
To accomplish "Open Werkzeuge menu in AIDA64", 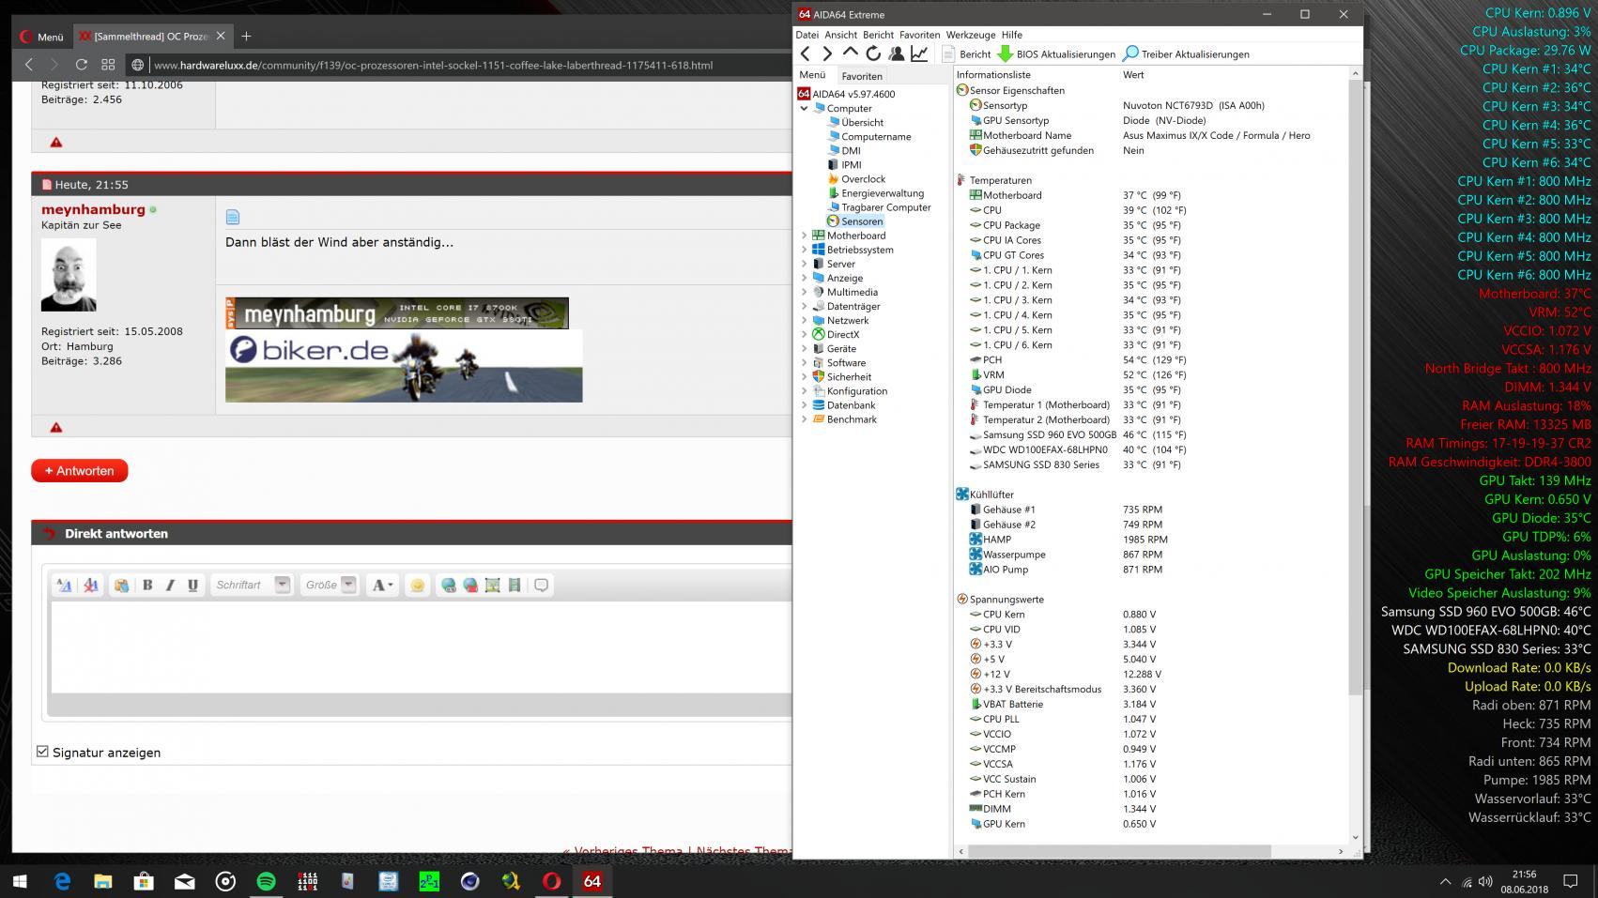I will (970, 35).
